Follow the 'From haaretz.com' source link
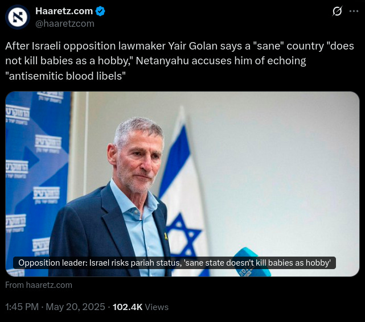The width and height of the screenshot is (365, 322). coord(39,285)
